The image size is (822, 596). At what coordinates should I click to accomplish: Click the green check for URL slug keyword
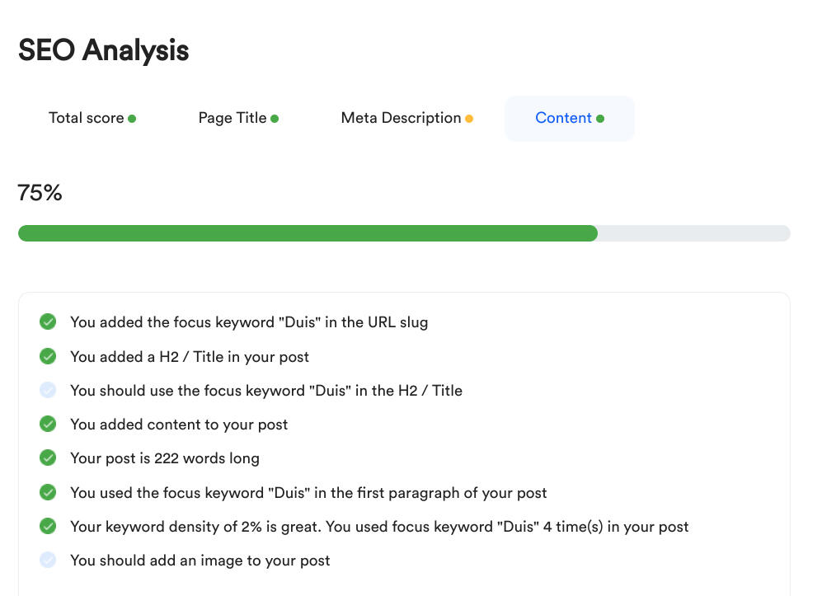coord(48,321)
